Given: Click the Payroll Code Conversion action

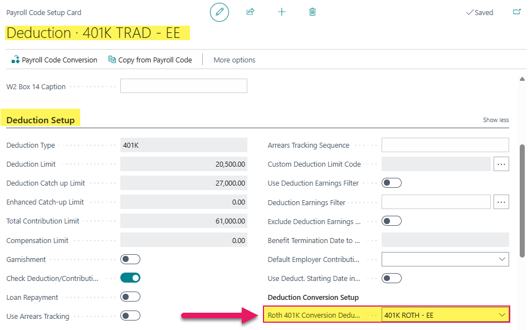Looking at the screenshot, I should pos(54,60).
